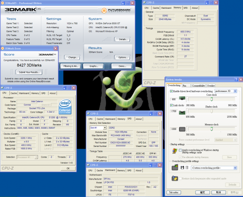Toggle Use alternate startup daemon checkbox
Screen dimensions: 243x197
point(180,157)
